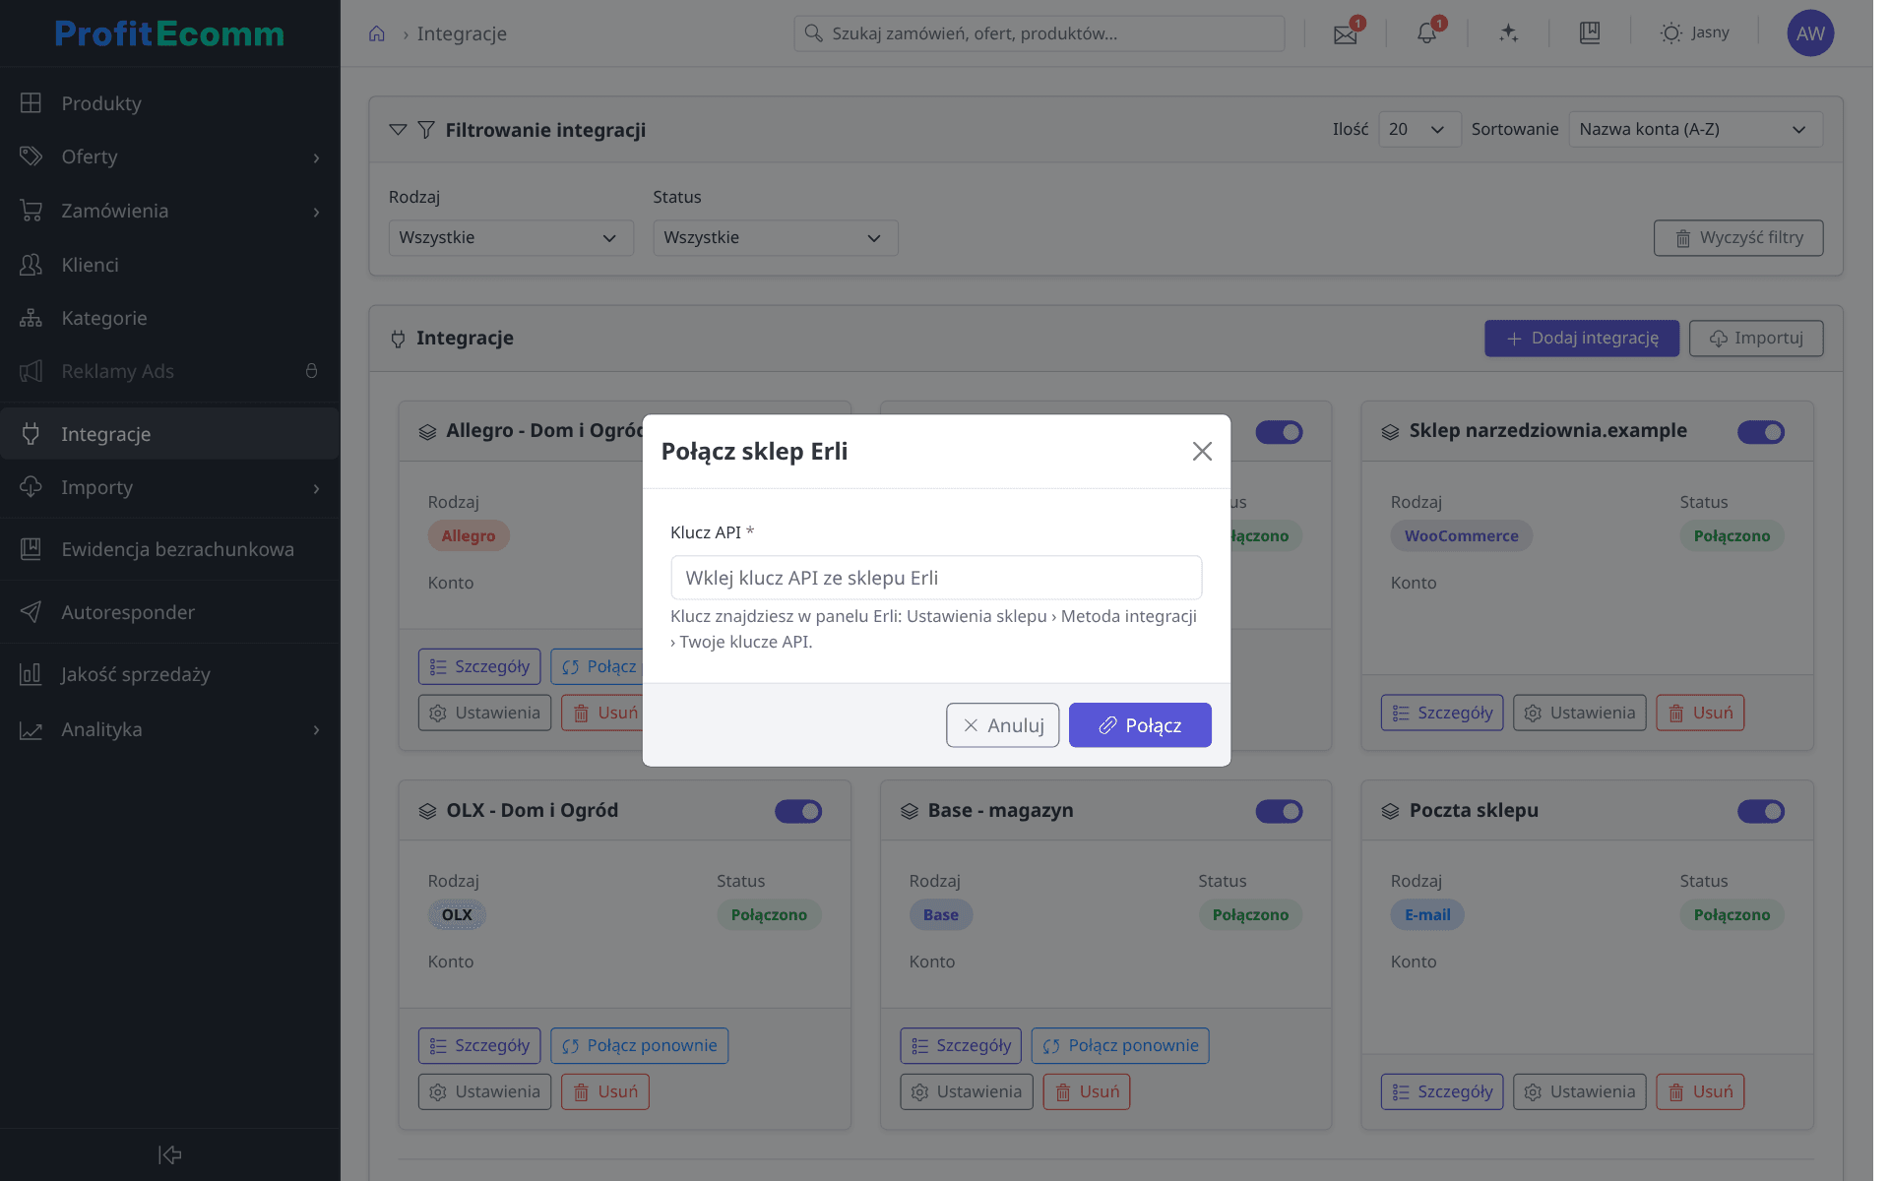Expand the Analityka sidebar submenu
The image size is (1890, 1181).
pyautogui.click(x=316, y=730)
